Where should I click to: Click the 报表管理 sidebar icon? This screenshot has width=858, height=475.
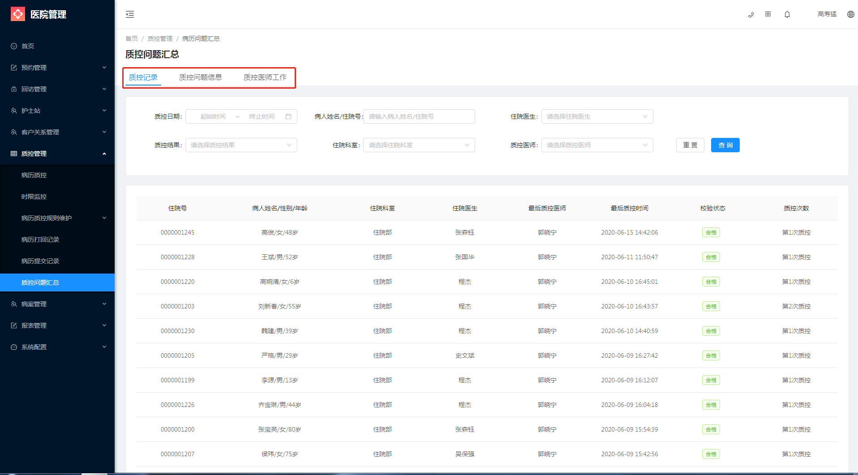tap(14, 325)
